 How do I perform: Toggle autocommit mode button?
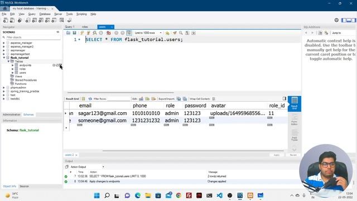pos(129,33)
